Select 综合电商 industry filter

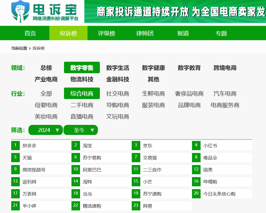pyautogui.click(x=82, y=93)
